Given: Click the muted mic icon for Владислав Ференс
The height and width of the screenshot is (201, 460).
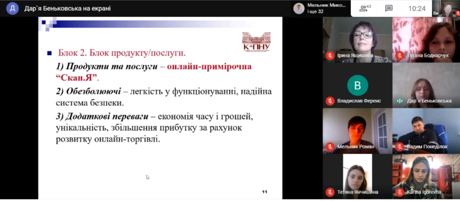Looking at the screenshot, I should (x=330, y=101).
